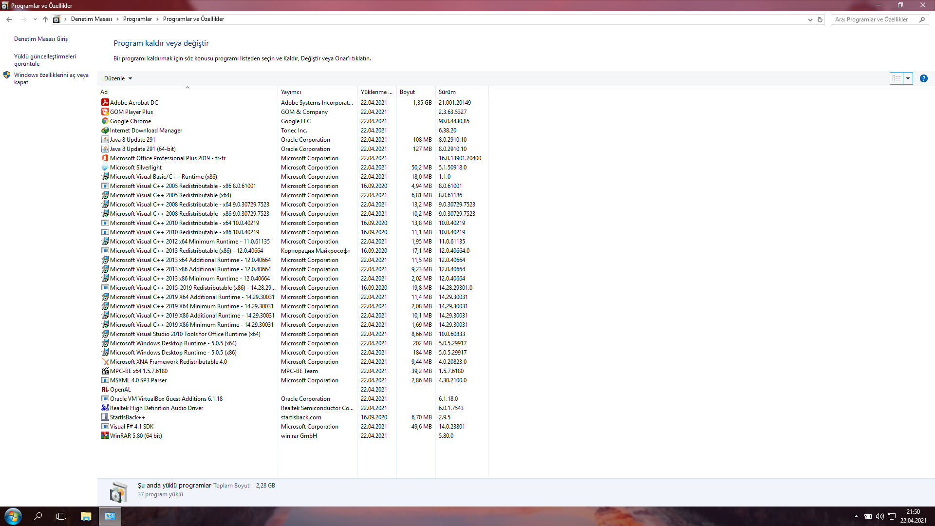
Task: Go up one folder level arrow
Action: click(x=45, y=19)
